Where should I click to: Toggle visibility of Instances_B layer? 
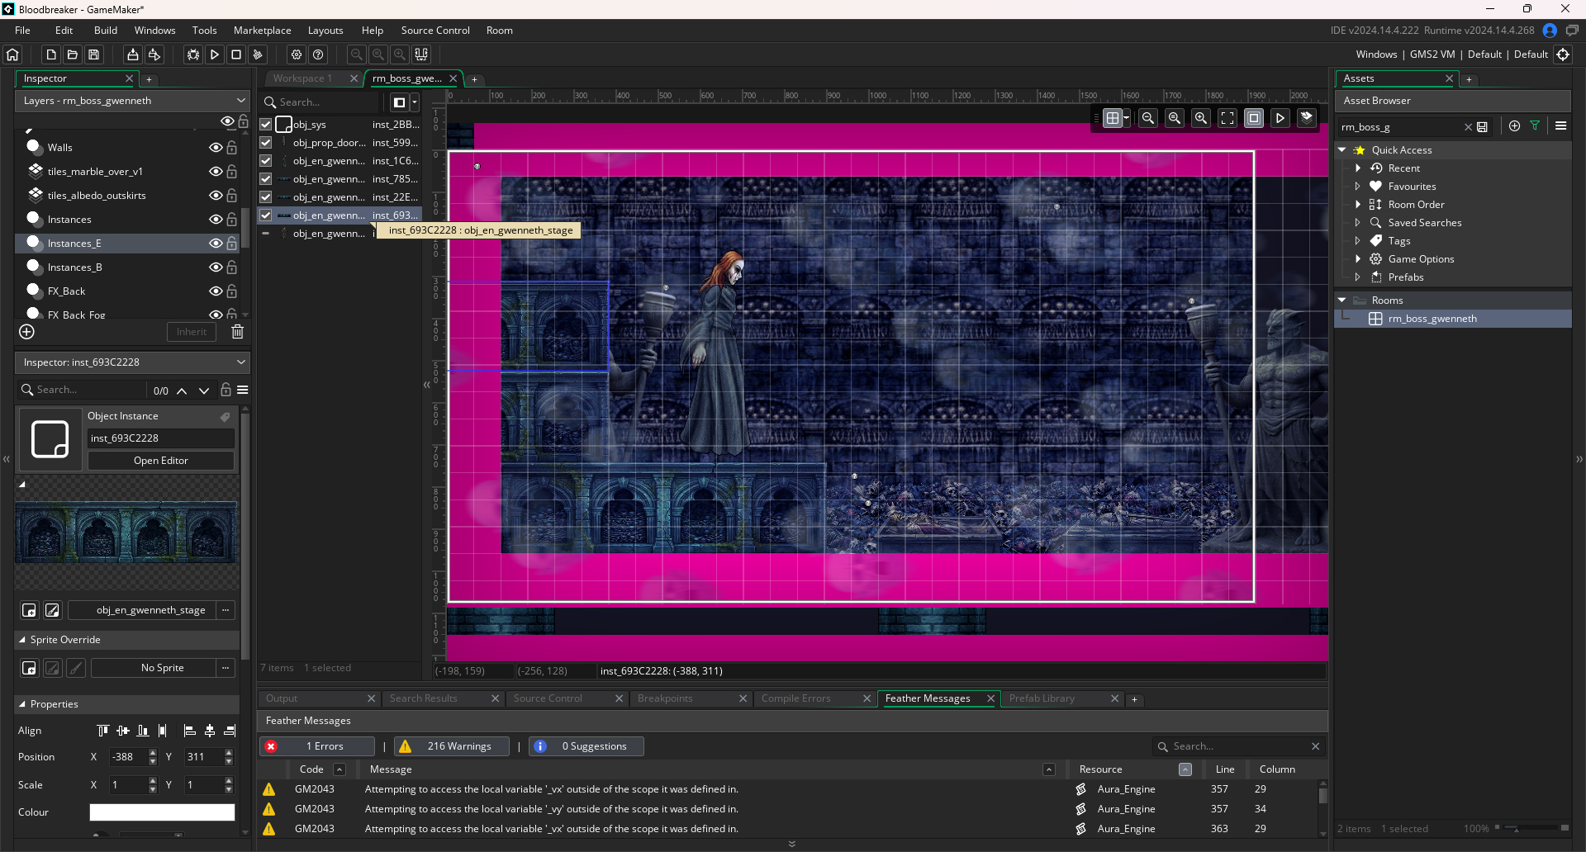[216, 267]
